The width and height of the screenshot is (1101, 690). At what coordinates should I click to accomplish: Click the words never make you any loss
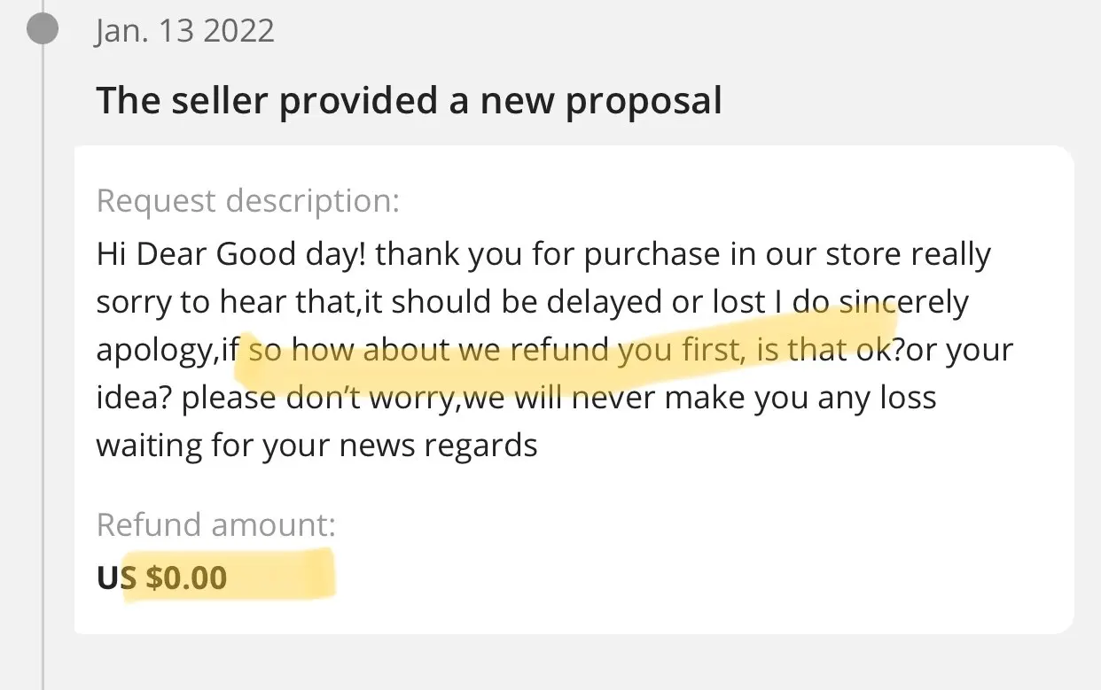tap(754, 398)
